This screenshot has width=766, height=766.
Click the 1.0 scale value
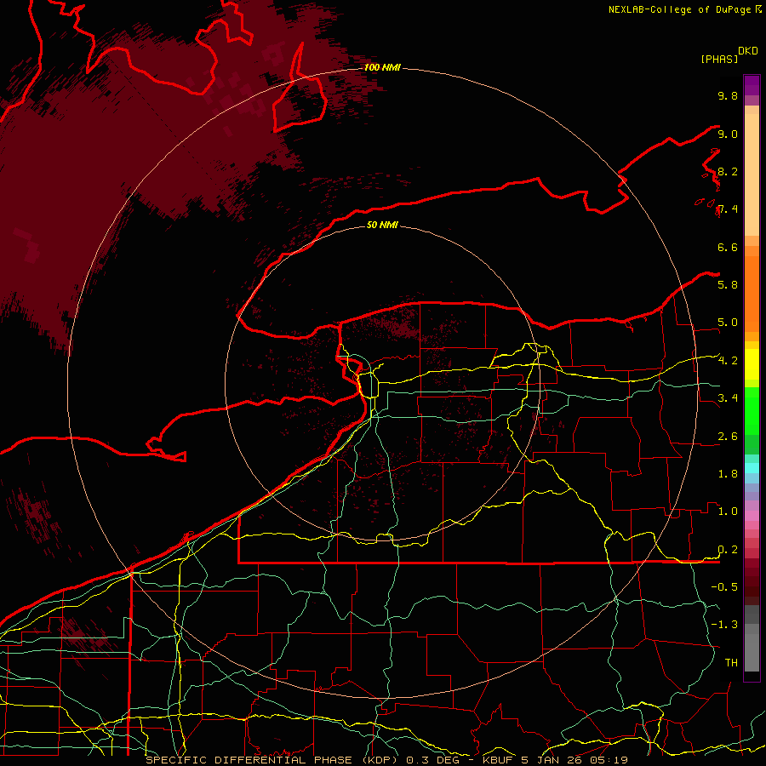728,512
